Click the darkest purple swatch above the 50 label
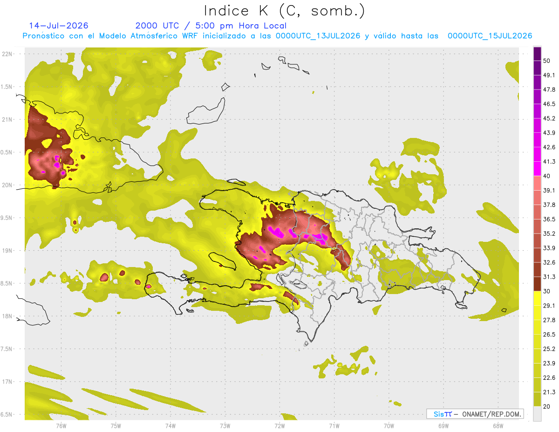Screen dimensions: 559x432 (538, 55)
